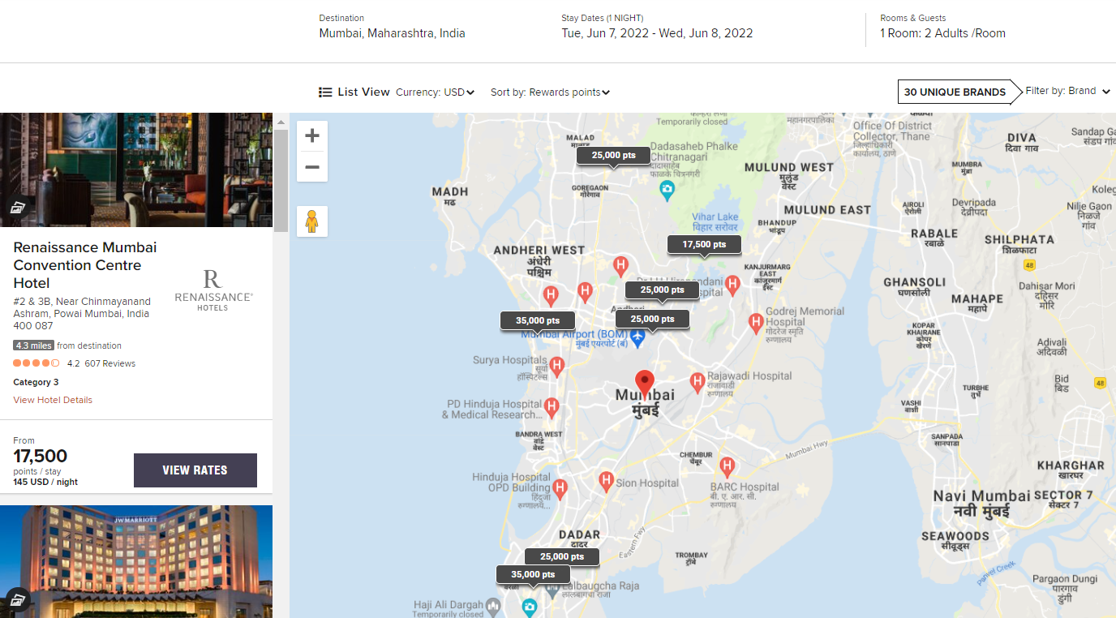Open photo gallery icon on JW Marriott image
This screenshot has height=618, width=1116.
coord(18,600)
